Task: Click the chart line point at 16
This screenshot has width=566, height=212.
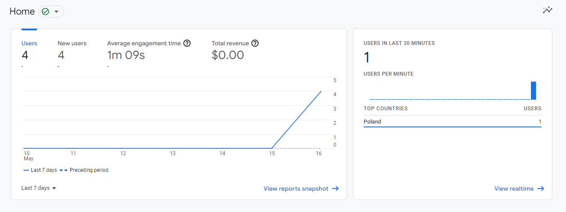Action: click(x=321, y=91)
